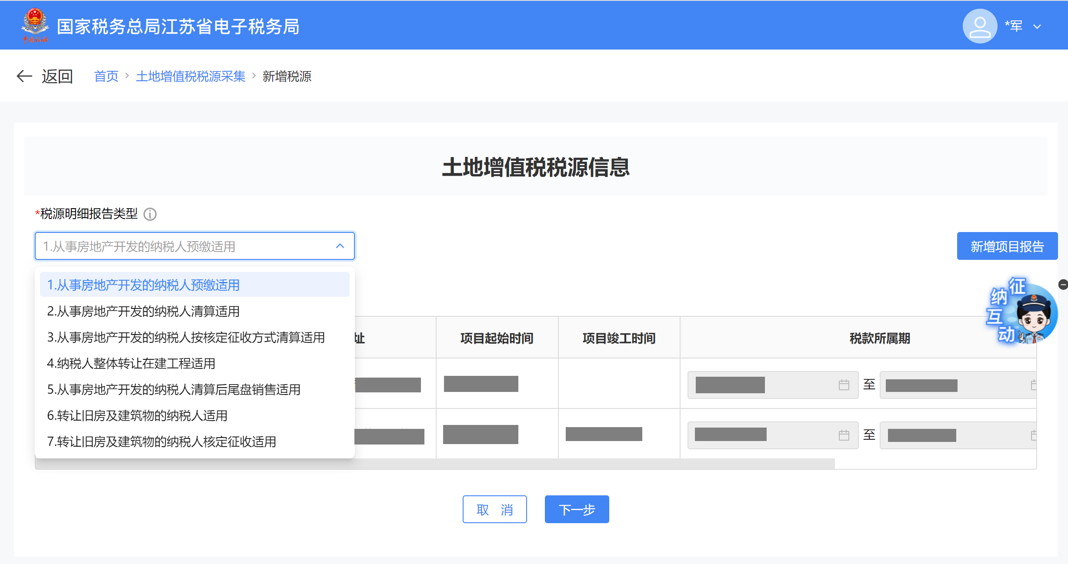This screenshot has width=1068, height=564.
Task: Choose 6.转让旧房及建筑物的纳税人适用 option
Action: coord(137,415)
